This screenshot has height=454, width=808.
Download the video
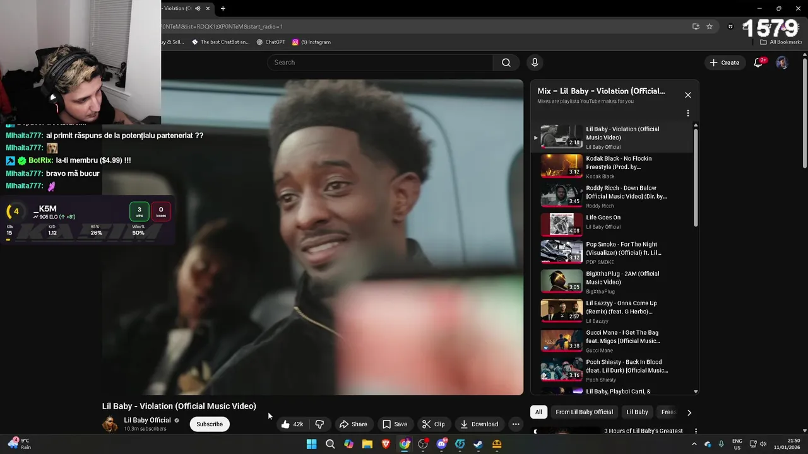point(479,424)
